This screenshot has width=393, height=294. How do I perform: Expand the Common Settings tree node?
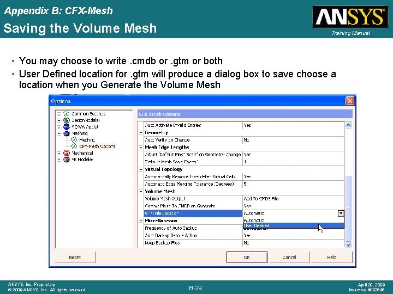(x=59, y=114)
